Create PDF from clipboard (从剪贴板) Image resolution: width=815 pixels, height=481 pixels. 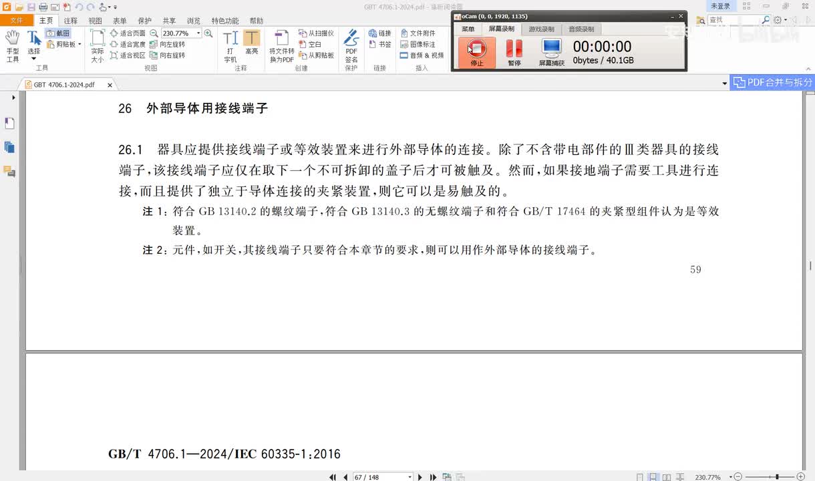317,55
